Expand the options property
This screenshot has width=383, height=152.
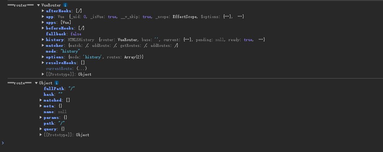point(43,57)
